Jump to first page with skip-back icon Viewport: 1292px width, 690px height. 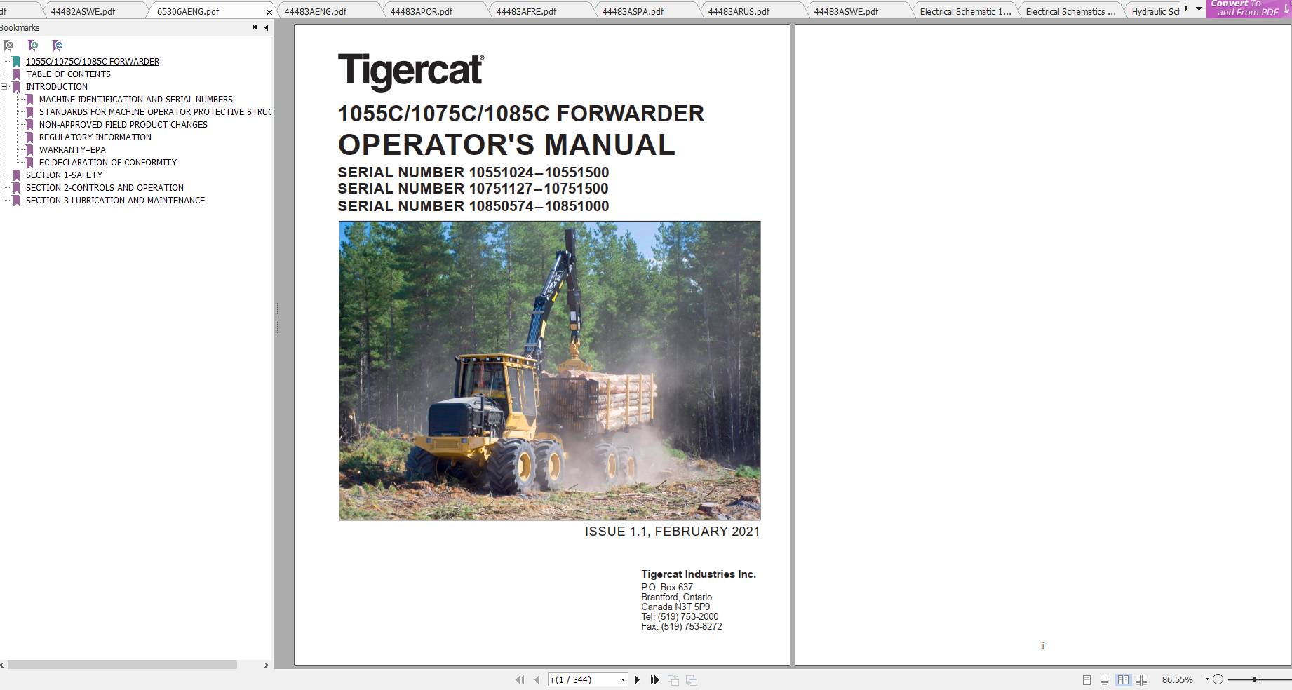[x=520, y=679]
